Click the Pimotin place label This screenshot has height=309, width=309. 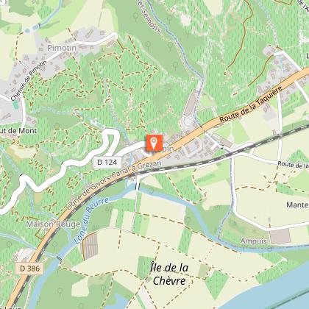pos(62,48)
